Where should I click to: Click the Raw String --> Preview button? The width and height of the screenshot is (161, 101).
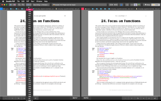(41, 5)
